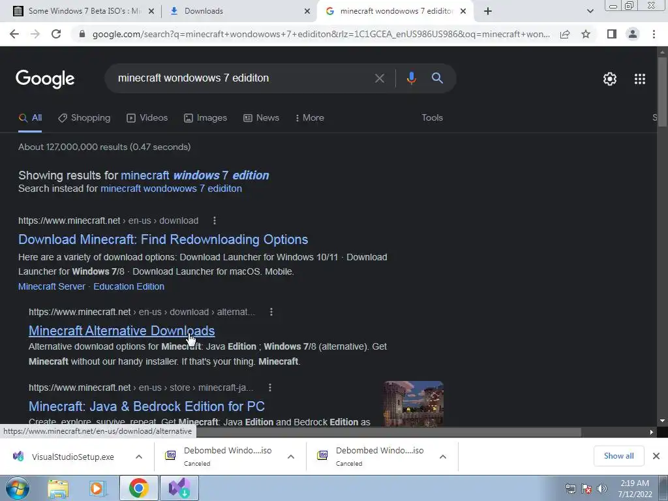Open the Visual Studio Installer taskbar icon

click(179, 488)
